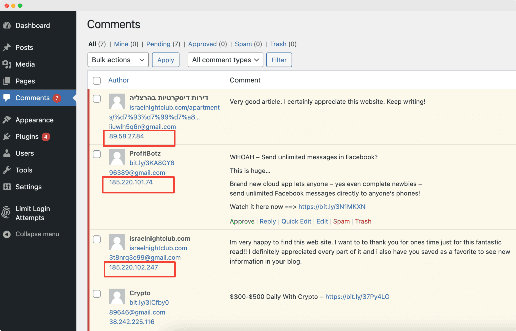516x331 pixels.
Task: Click the Pages icon in sidebar
Action: click(x=7, y=81)
